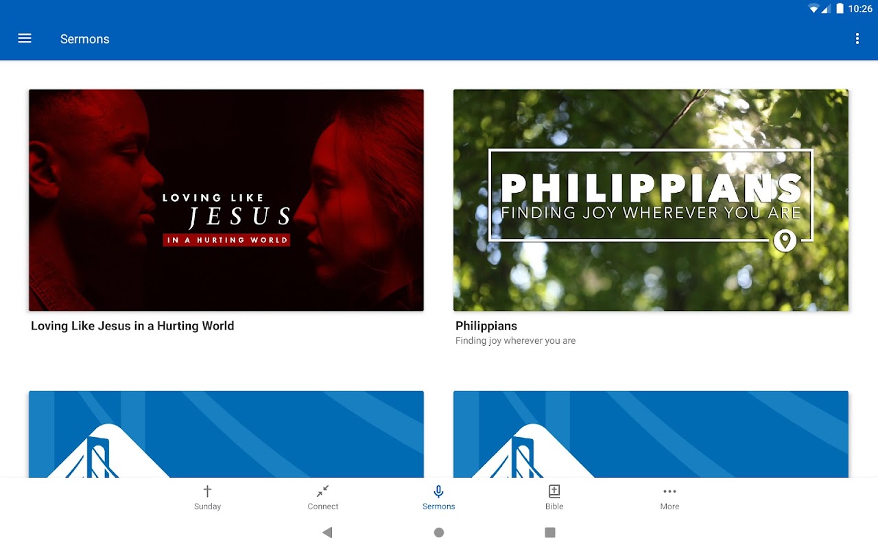Screen dimensions: 878x549
Task: Open the More ellipsis icon
Action: [x=669, y=491]
